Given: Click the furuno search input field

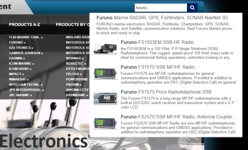Looking at the screenshot, I should [x=160, y=8].
